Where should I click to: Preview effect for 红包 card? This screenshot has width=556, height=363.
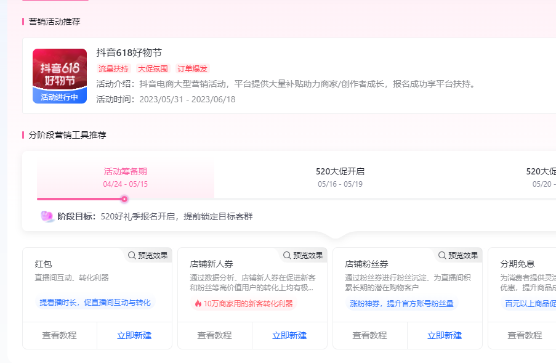tap(148, 256)
